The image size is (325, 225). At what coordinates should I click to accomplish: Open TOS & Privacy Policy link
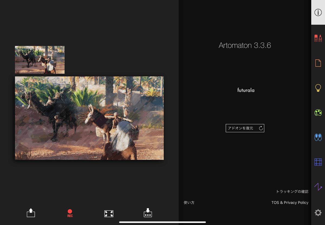coord(290,203)
